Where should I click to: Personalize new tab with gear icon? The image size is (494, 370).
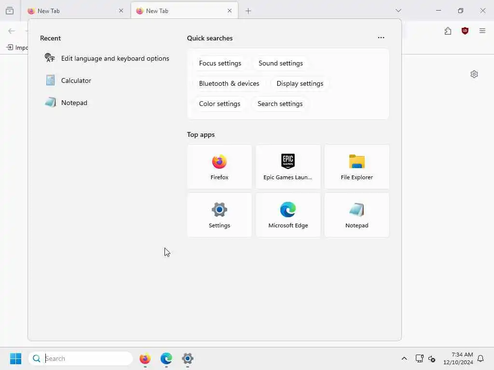[474, 74]
